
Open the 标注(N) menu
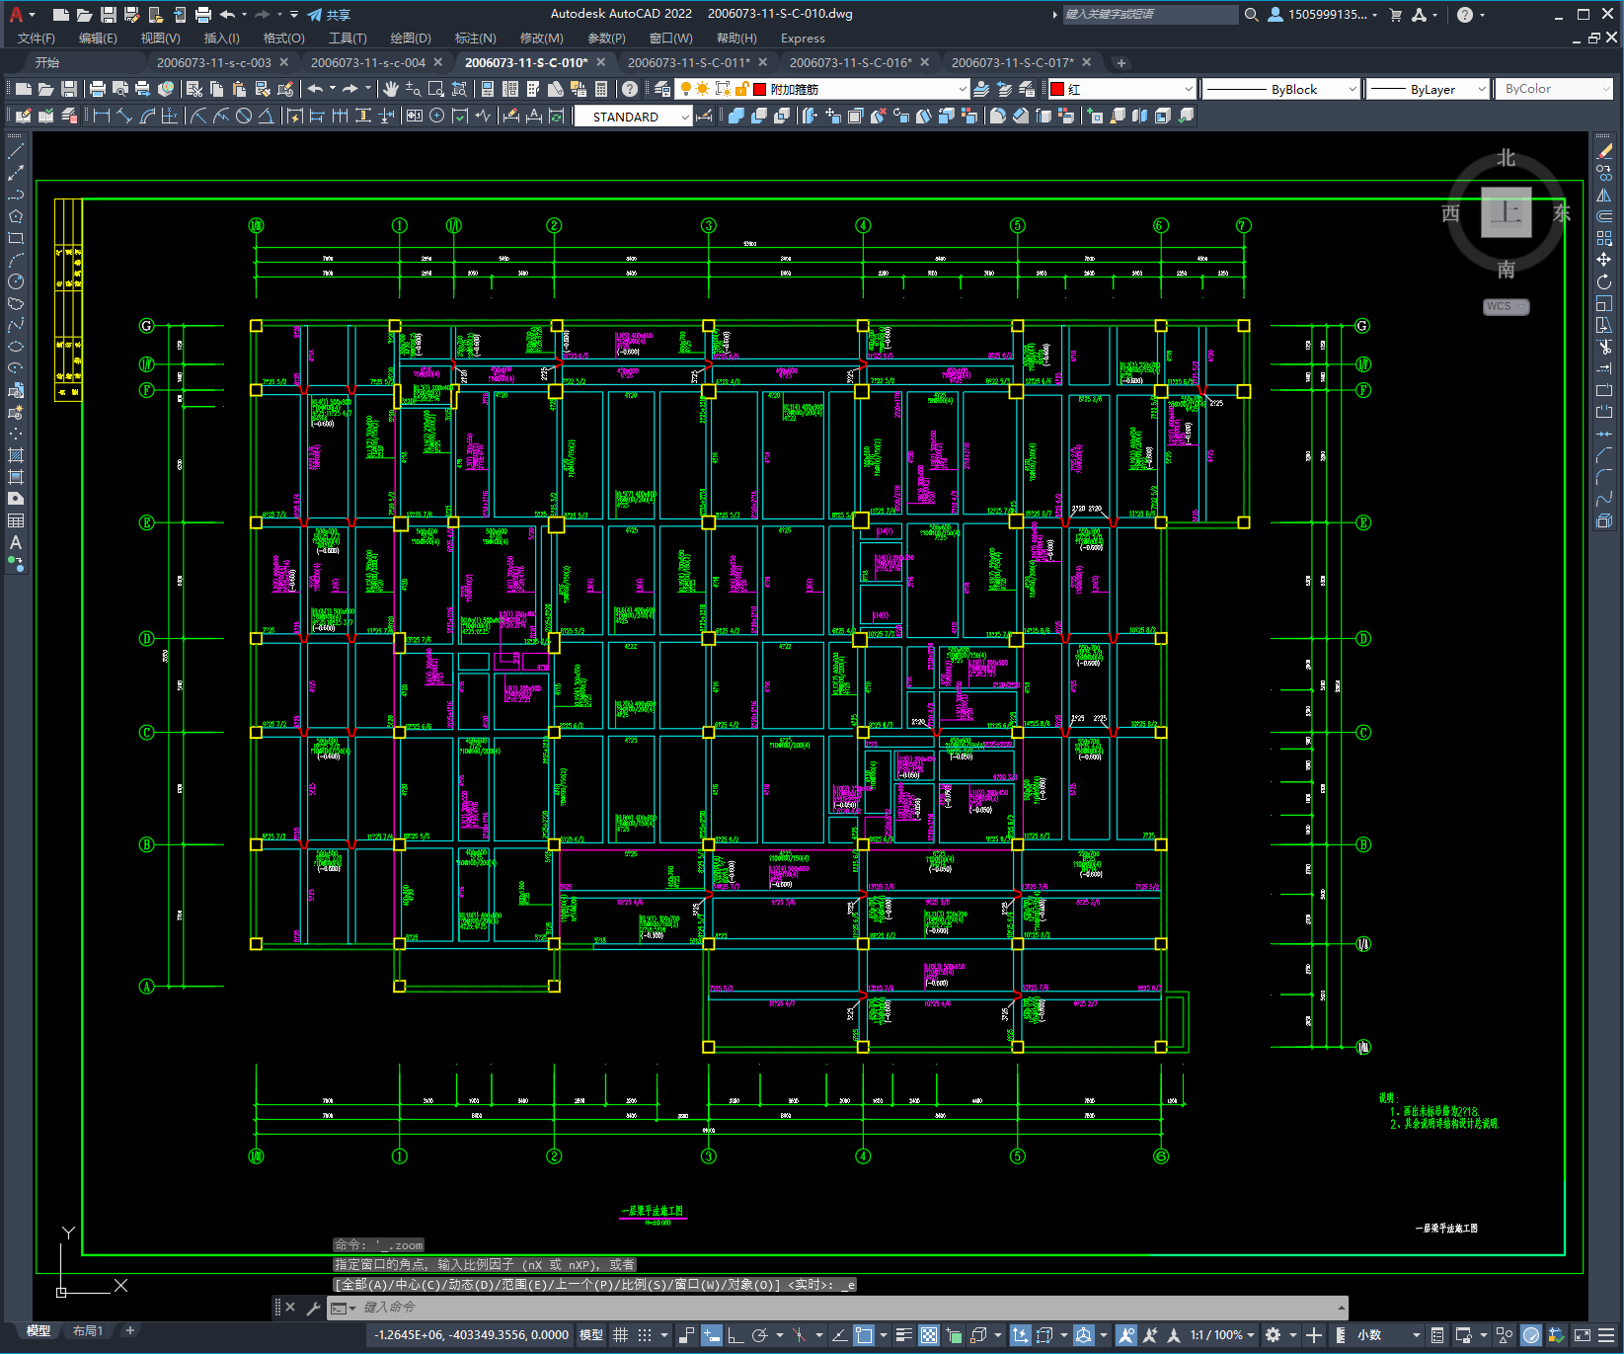tap(475, 39)
